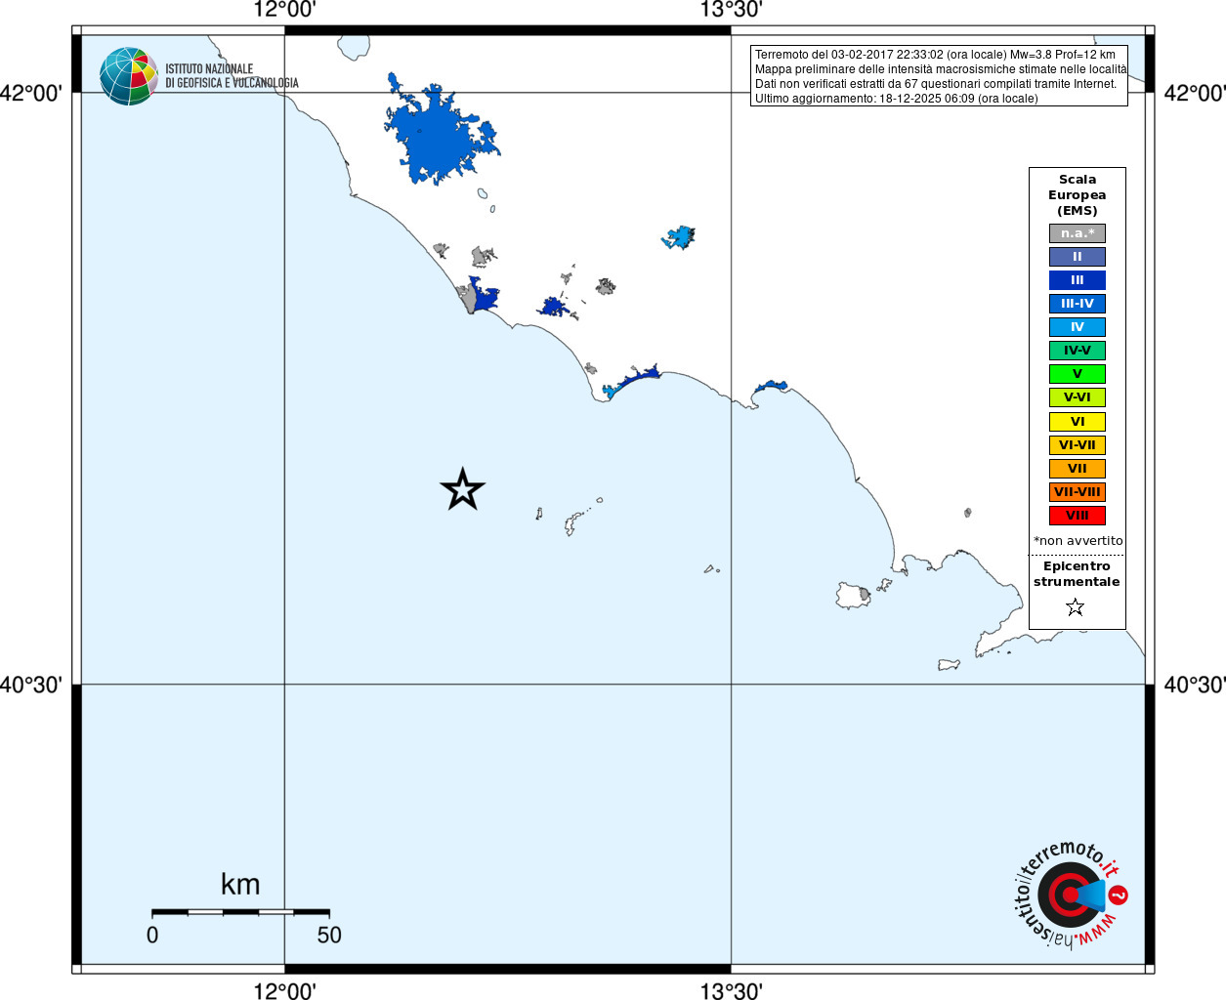Click the gray area on Ischia island

[865, 593]
